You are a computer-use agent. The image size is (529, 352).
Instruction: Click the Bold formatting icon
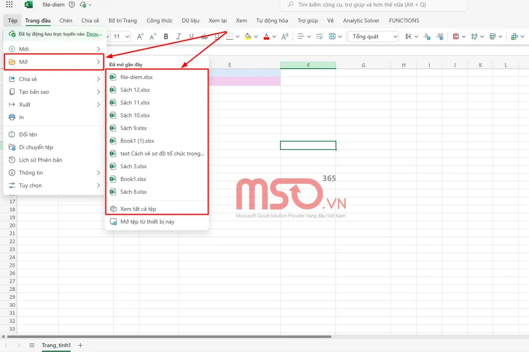click(x=166, y=37)
